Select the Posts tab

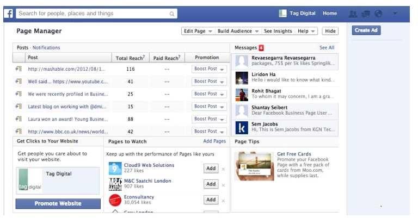pyautogui.click(x=22, y=48)
